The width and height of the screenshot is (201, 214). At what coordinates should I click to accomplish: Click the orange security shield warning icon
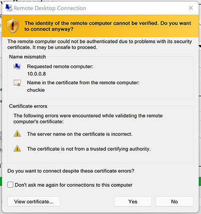(13, 26)
